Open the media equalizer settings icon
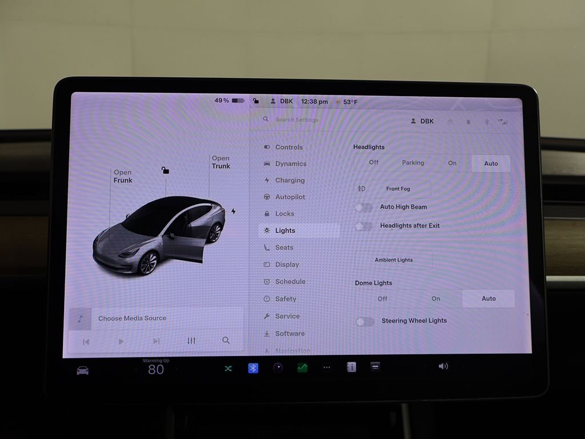The image size is (585, 439). [191, 341]
